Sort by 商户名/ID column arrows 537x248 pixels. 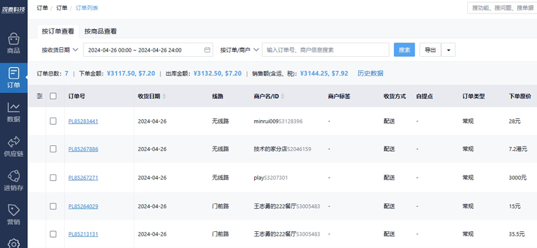pyautogui.click(x=283, y=96)
